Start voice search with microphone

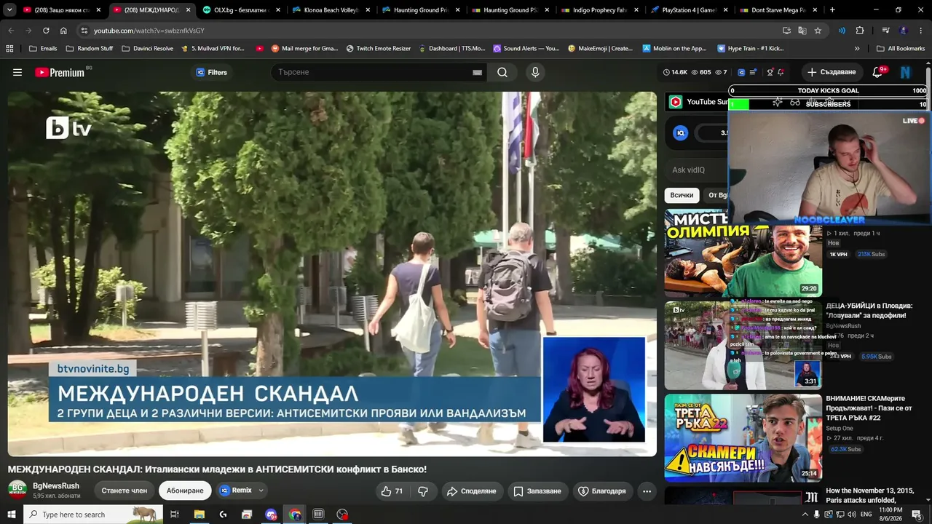[x=535, y=73]
